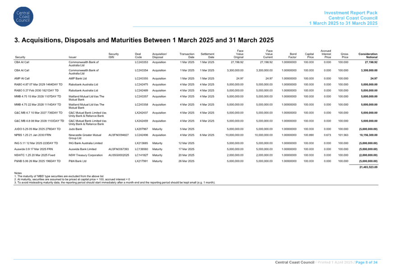Select the '26 Mar 2025' transaction date
This screenshot has height=279, width=394.
pyautogui.click(x=186, y=161)
